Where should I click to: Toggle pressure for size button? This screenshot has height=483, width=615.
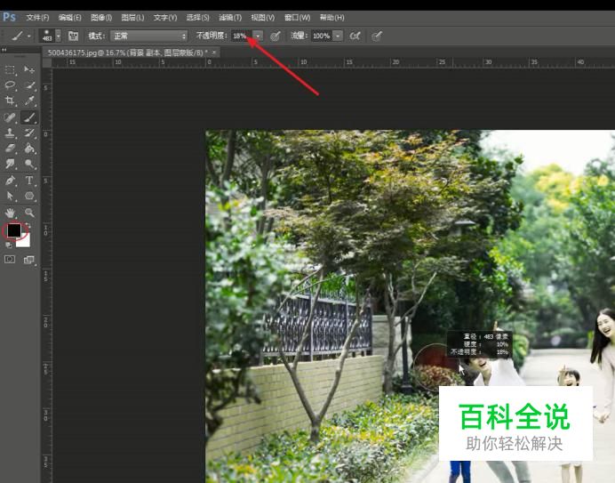pos(377,36)
